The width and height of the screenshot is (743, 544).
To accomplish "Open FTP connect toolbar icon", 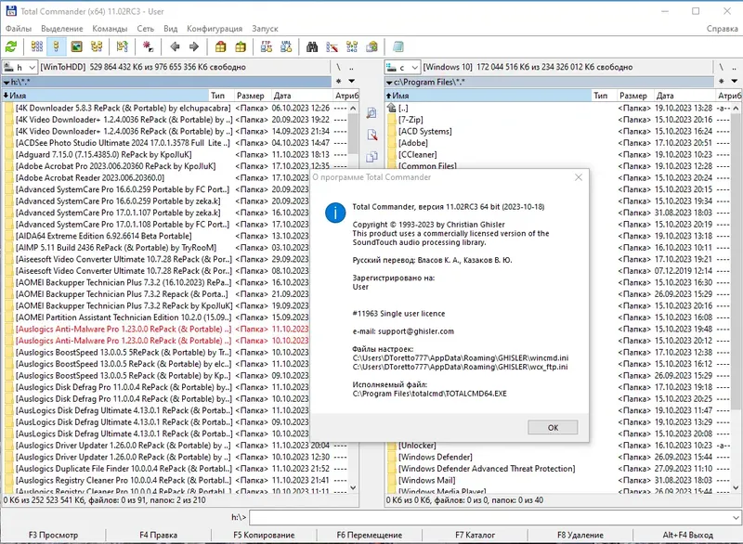I will point(267,46).
